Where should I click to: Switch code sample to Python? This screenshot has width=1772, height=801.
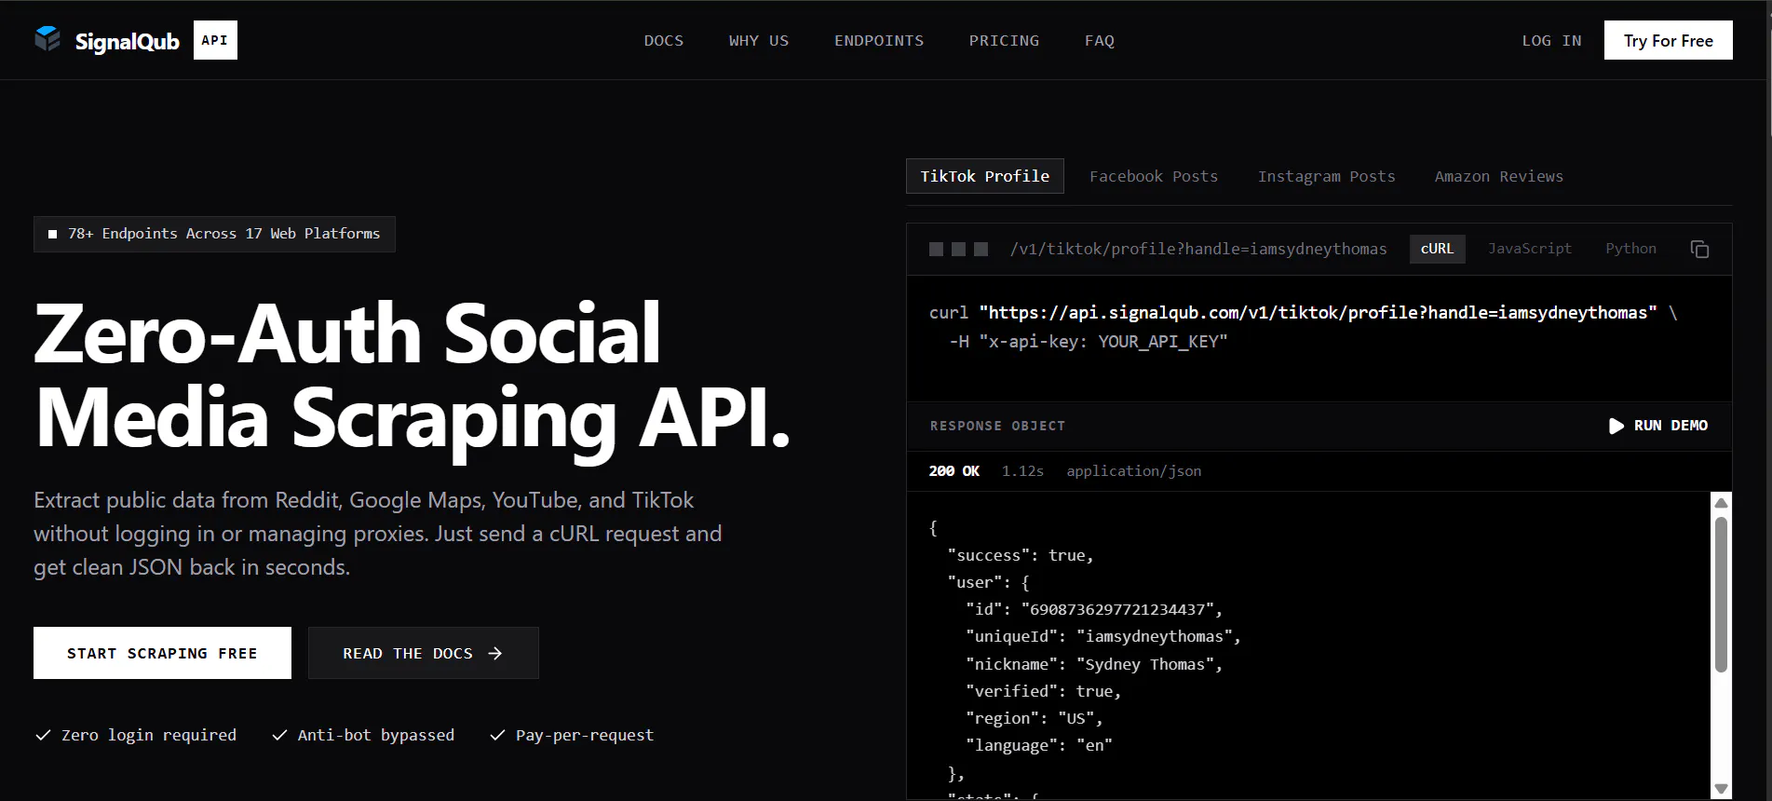tap(1630, 249)
